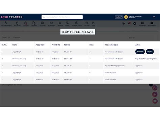Viewport: 160px width, 122px height.
Task: Open the Show entries count dropdown
Action: click(11, 37)
